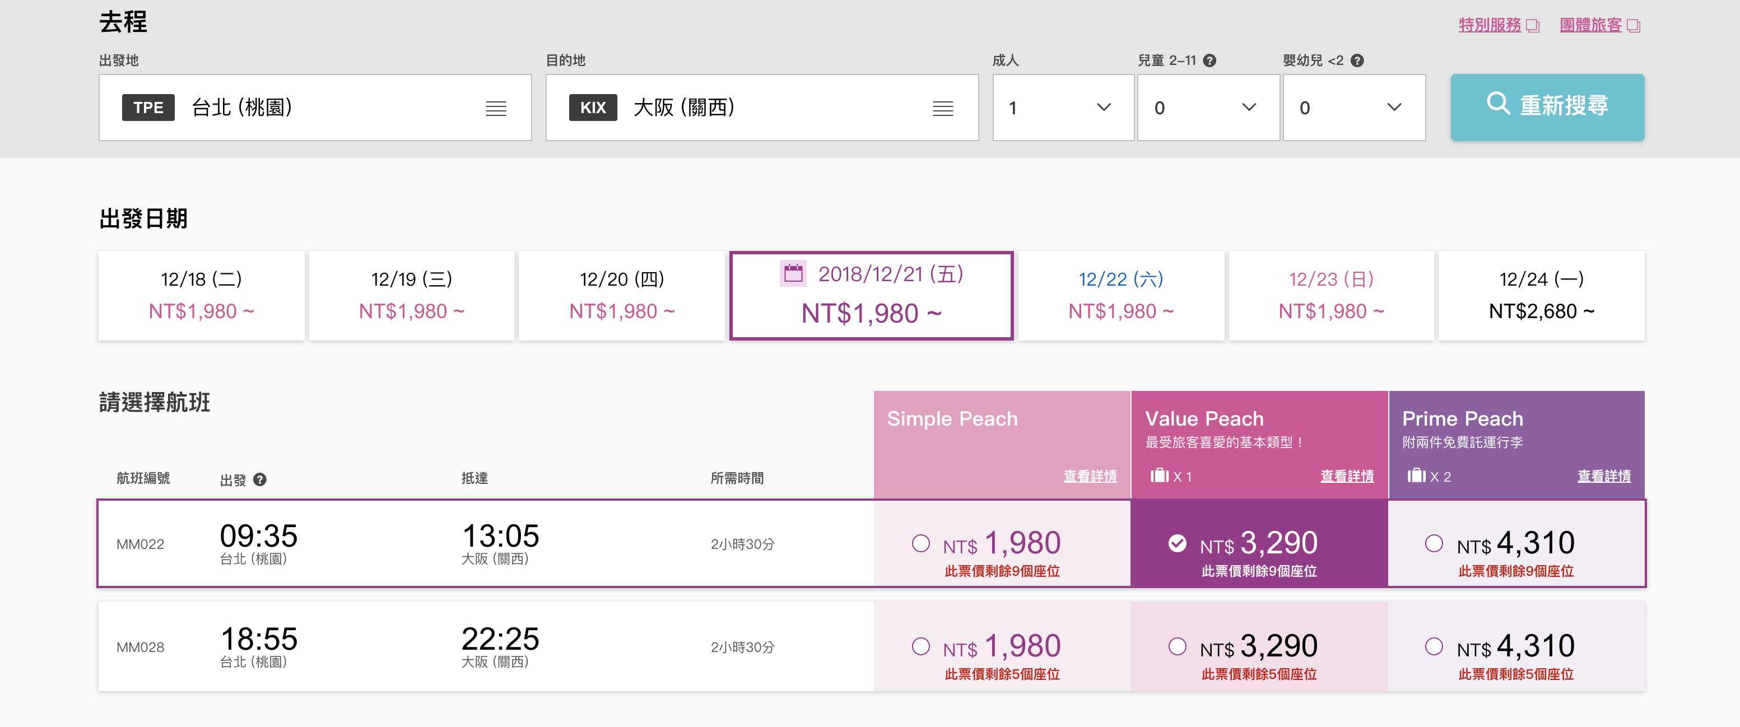
Task: Click 抵達 column header
Action: tap(475, 478)
